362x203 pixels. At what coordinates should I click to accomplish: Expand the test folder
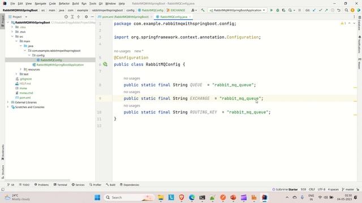pyautogui.click(x=16, y=74)
